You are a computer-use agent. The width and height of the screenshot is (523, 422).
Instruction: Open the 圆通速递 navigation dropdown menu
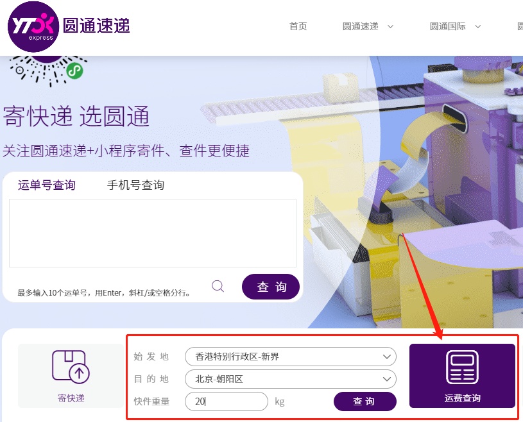pos(368,26)
